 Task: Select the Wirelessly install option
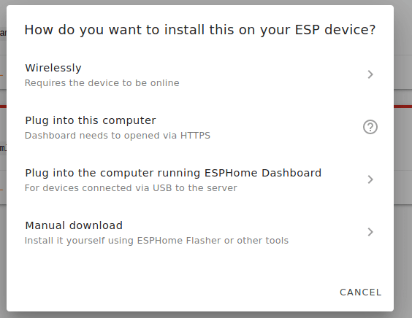200,75
